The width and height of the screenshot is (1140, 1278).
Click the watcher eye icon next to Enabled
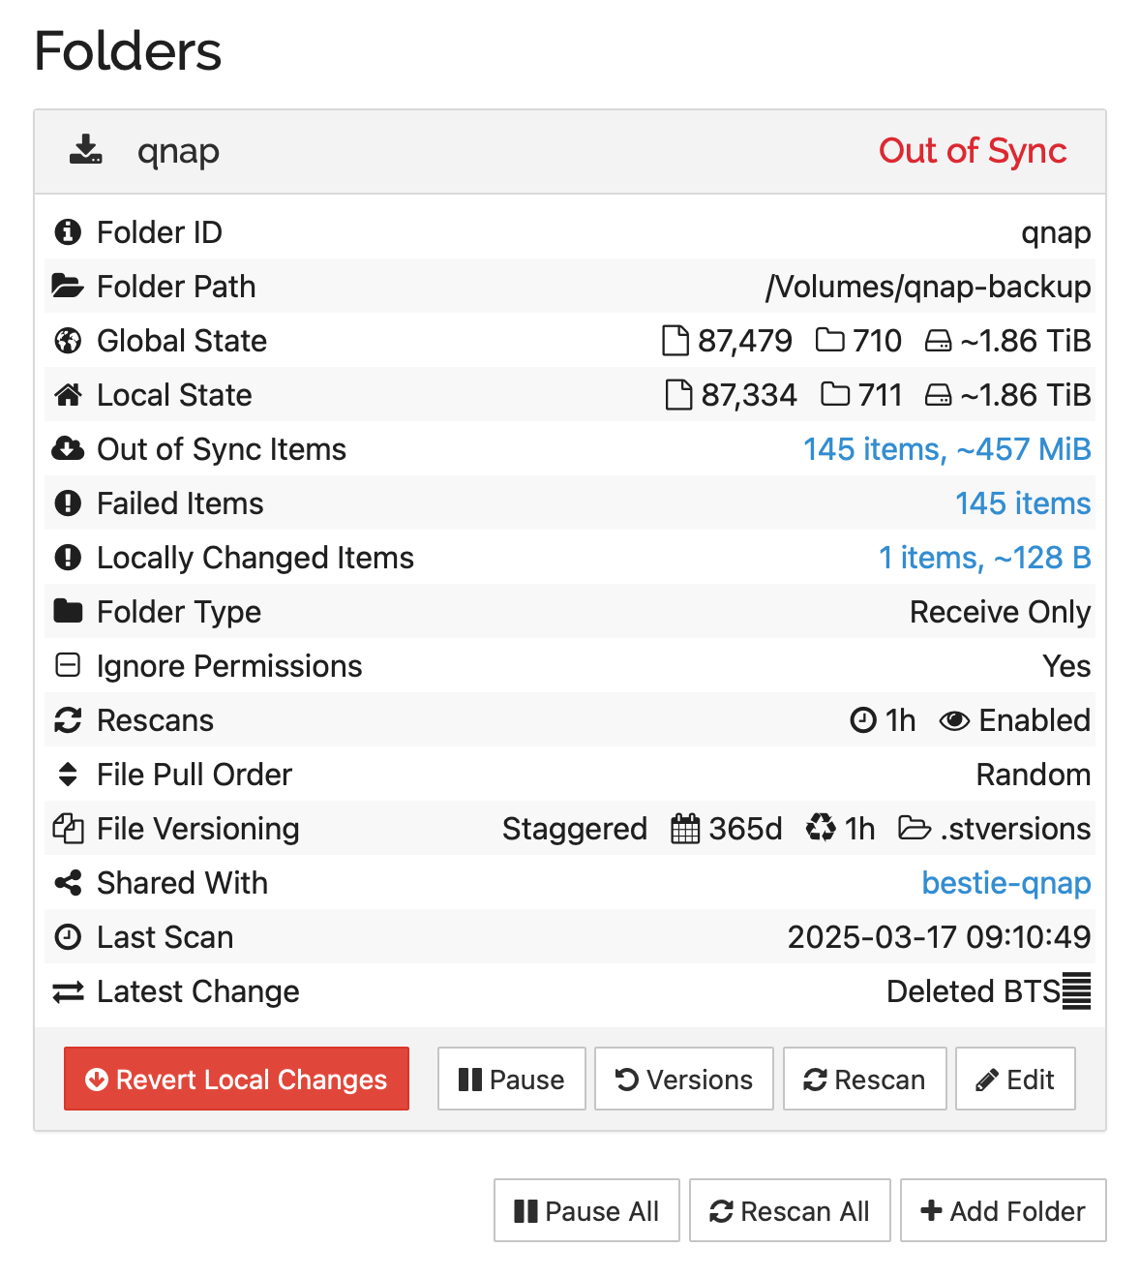click(954, 720)
